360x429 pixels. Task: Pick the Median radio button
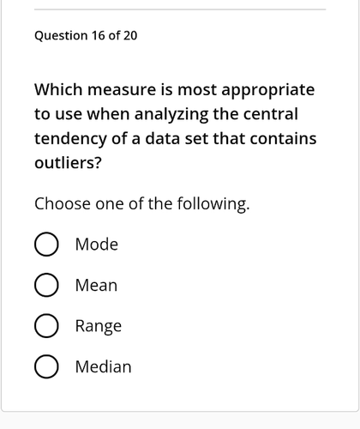[46, 366]
